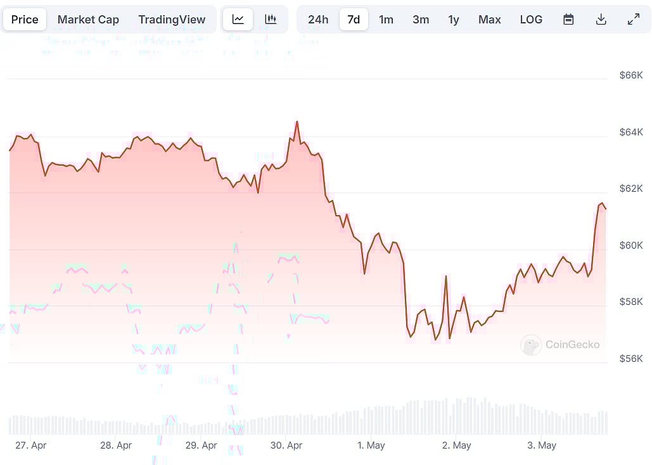This screenshot has height=465, width=652.
Task: Open the calendar date range picker
Action: tap(568, 20)
